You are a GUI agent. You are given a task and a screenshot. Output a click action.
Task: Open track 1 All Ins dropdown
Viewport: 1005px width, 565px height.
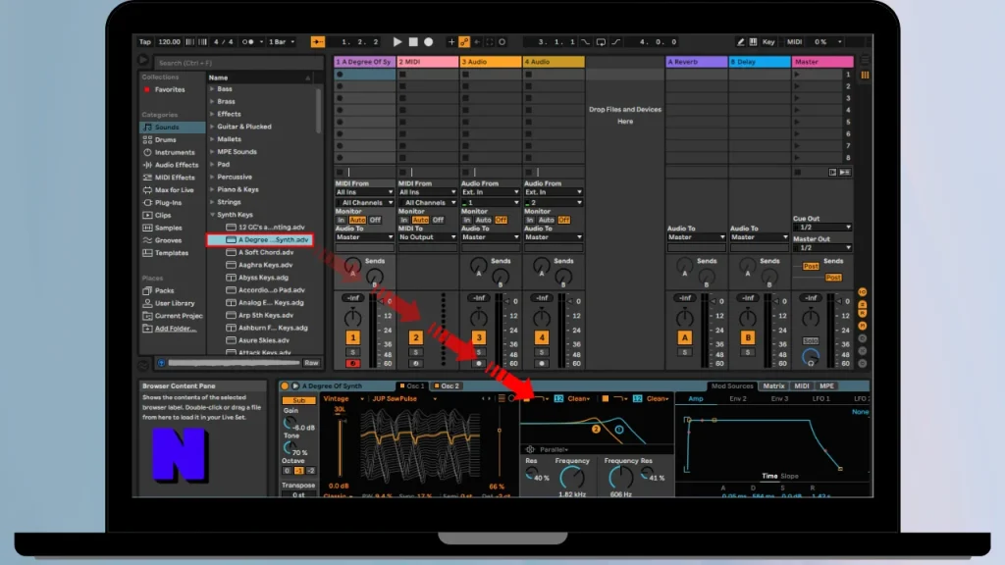click(364, 192)
